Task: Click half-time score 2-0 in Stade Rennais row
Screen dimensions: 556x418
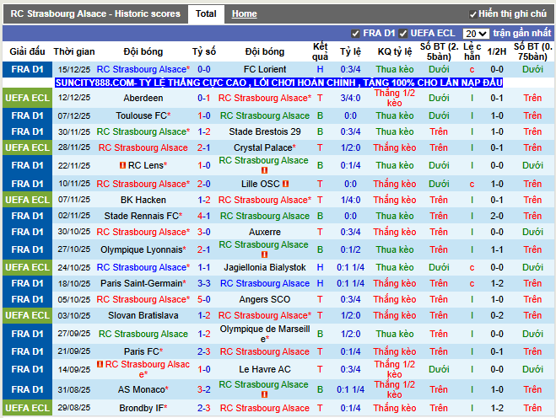Action: [496, 216]
